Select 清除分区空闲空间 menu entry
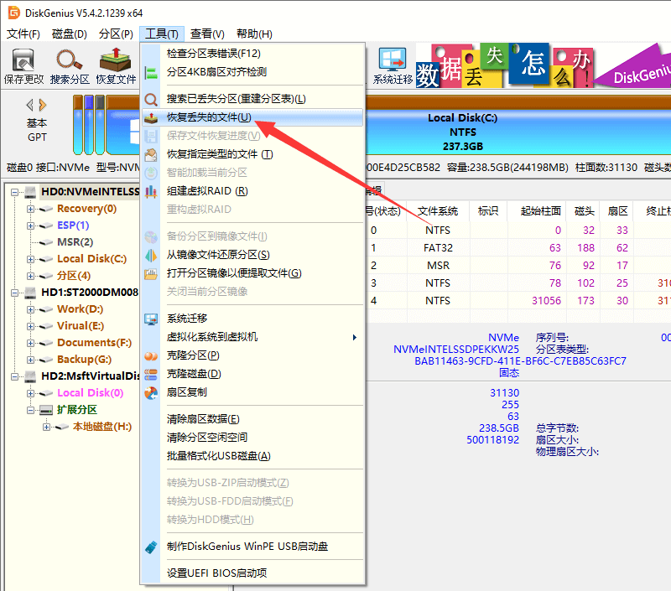Viewport: 671px width, 591px height. coord(252,438)
